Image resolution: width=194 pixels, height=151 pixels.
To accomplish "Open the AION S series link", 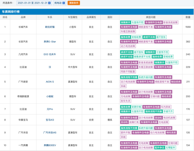I will (50, 82).
